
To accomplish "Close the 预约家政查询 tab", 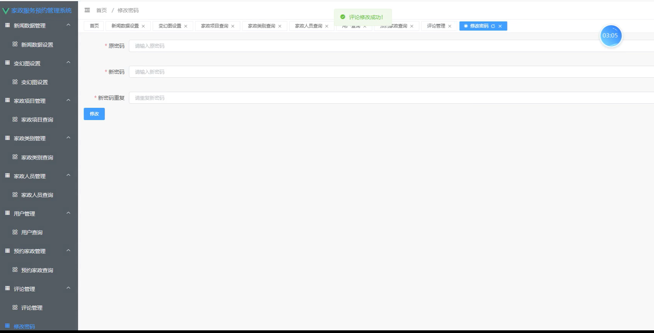I will [x=412, y=26].
